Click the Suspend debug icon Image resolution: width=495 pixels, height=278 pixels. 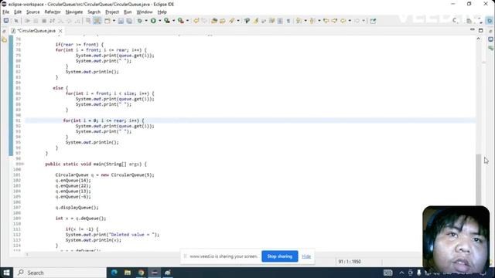pyautogui.click(x=36, y=21)
